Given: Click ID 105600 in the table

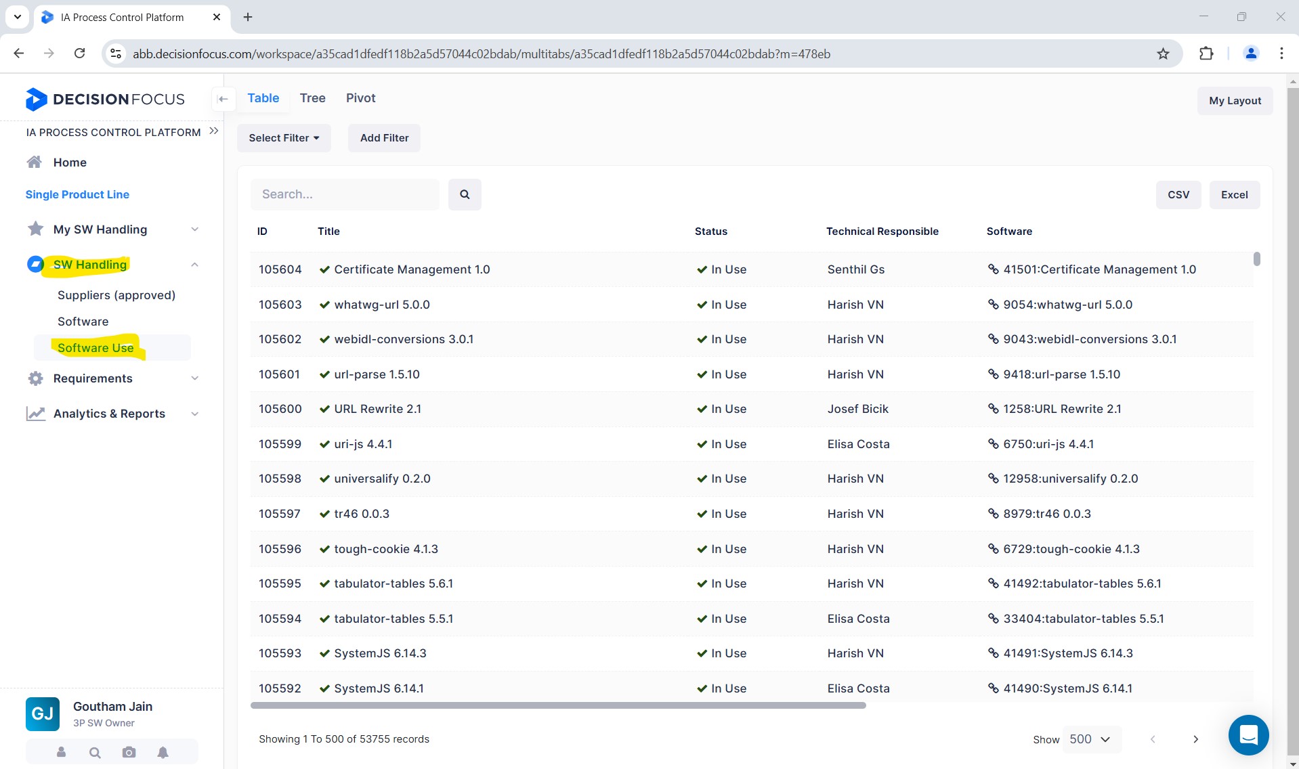Looking at the screenshot, I should 280,409.
